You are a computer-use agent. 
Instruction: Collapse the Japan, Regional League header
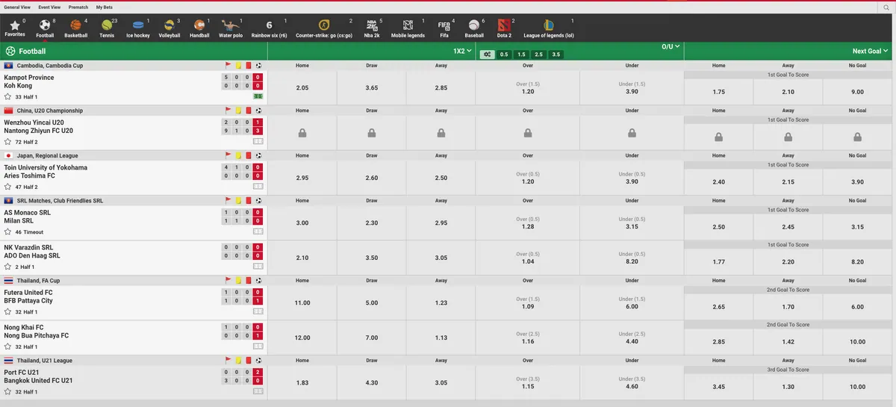(134, 155)
